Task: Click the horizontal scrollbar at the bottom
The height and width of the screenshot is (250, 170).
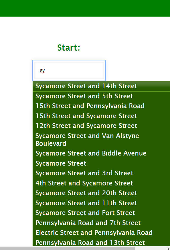Action: 67,249
